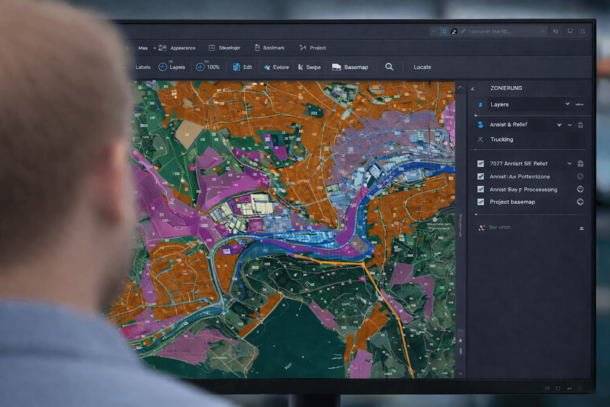Click the Ser retch label

point(500,227)
